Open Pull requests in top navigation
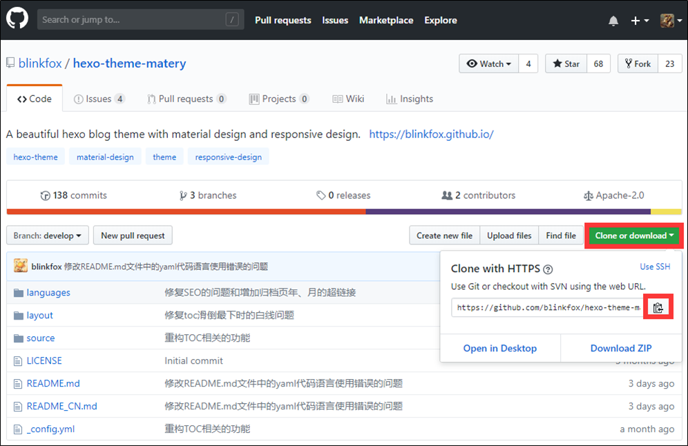688x446 pixels. coord(283,20)
